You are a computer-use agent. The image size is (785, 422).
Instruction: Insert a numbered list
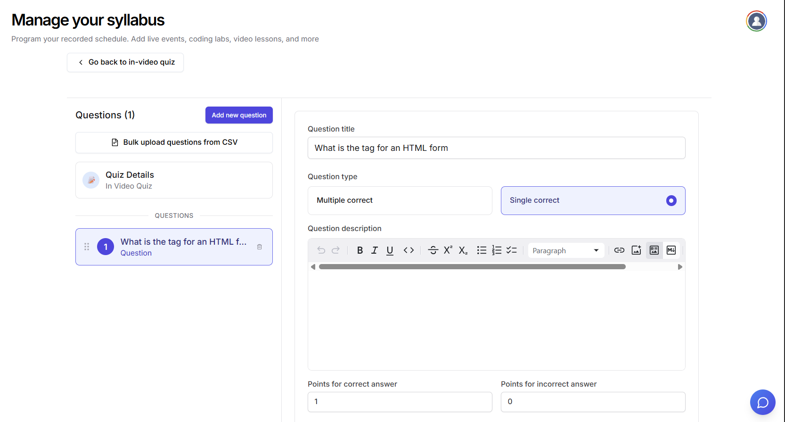click(x=497, y=250)
